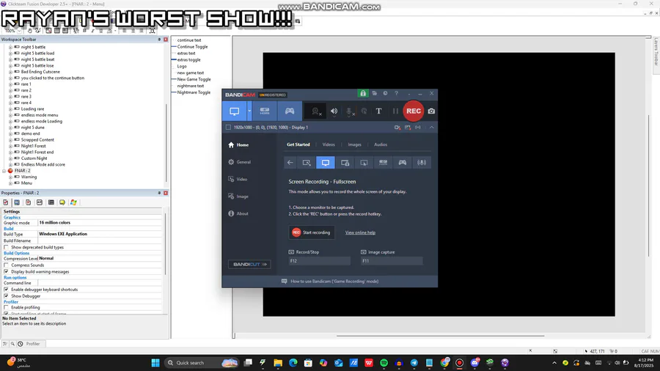Switch to the Images tab

(354, 144)
